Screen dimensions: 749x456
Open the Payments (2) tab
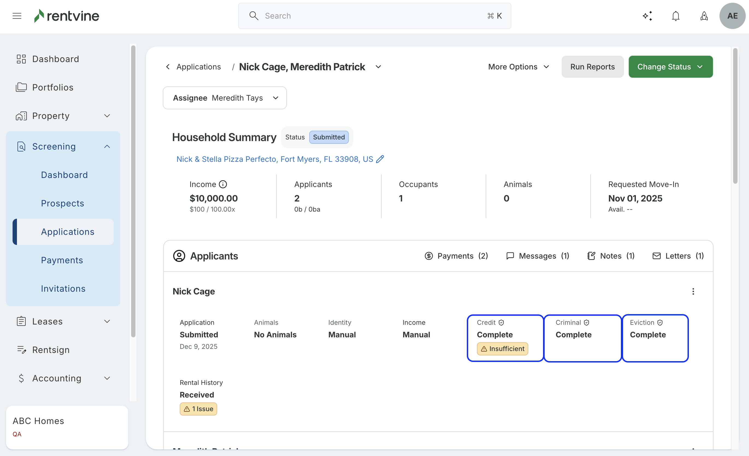[456, 256]
